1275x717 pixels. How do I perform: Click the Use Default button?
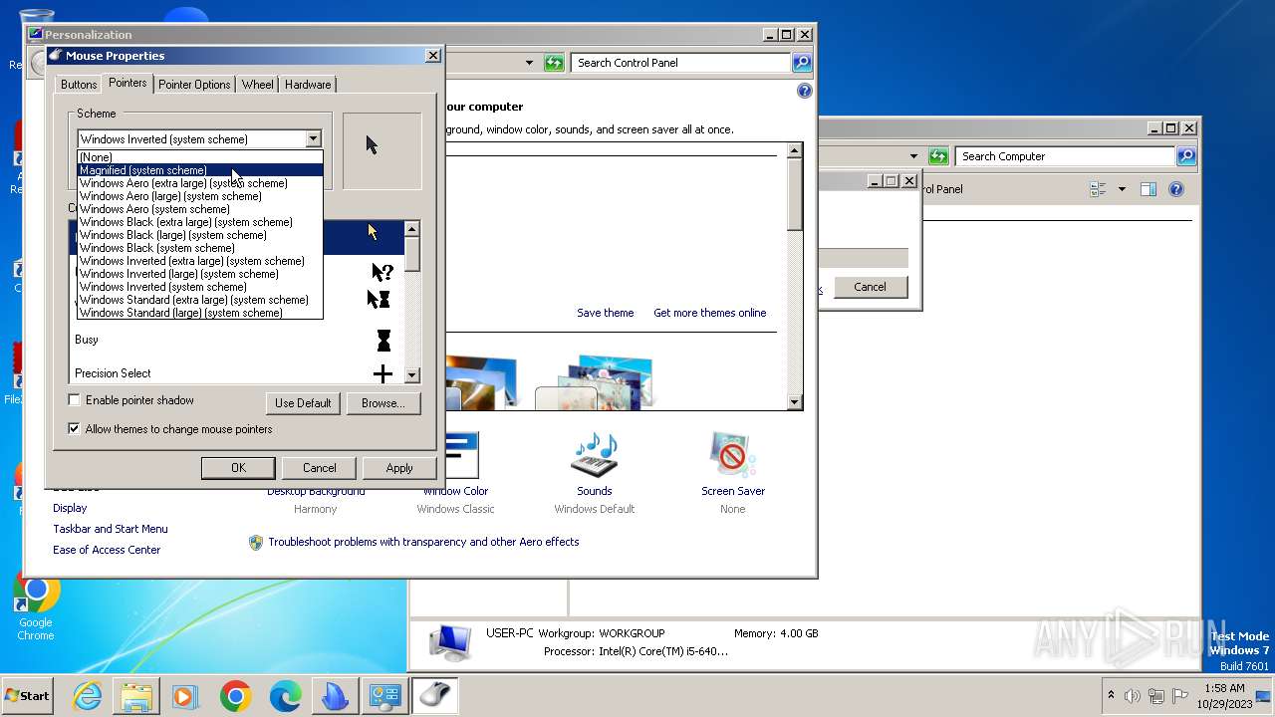[303, 403]
